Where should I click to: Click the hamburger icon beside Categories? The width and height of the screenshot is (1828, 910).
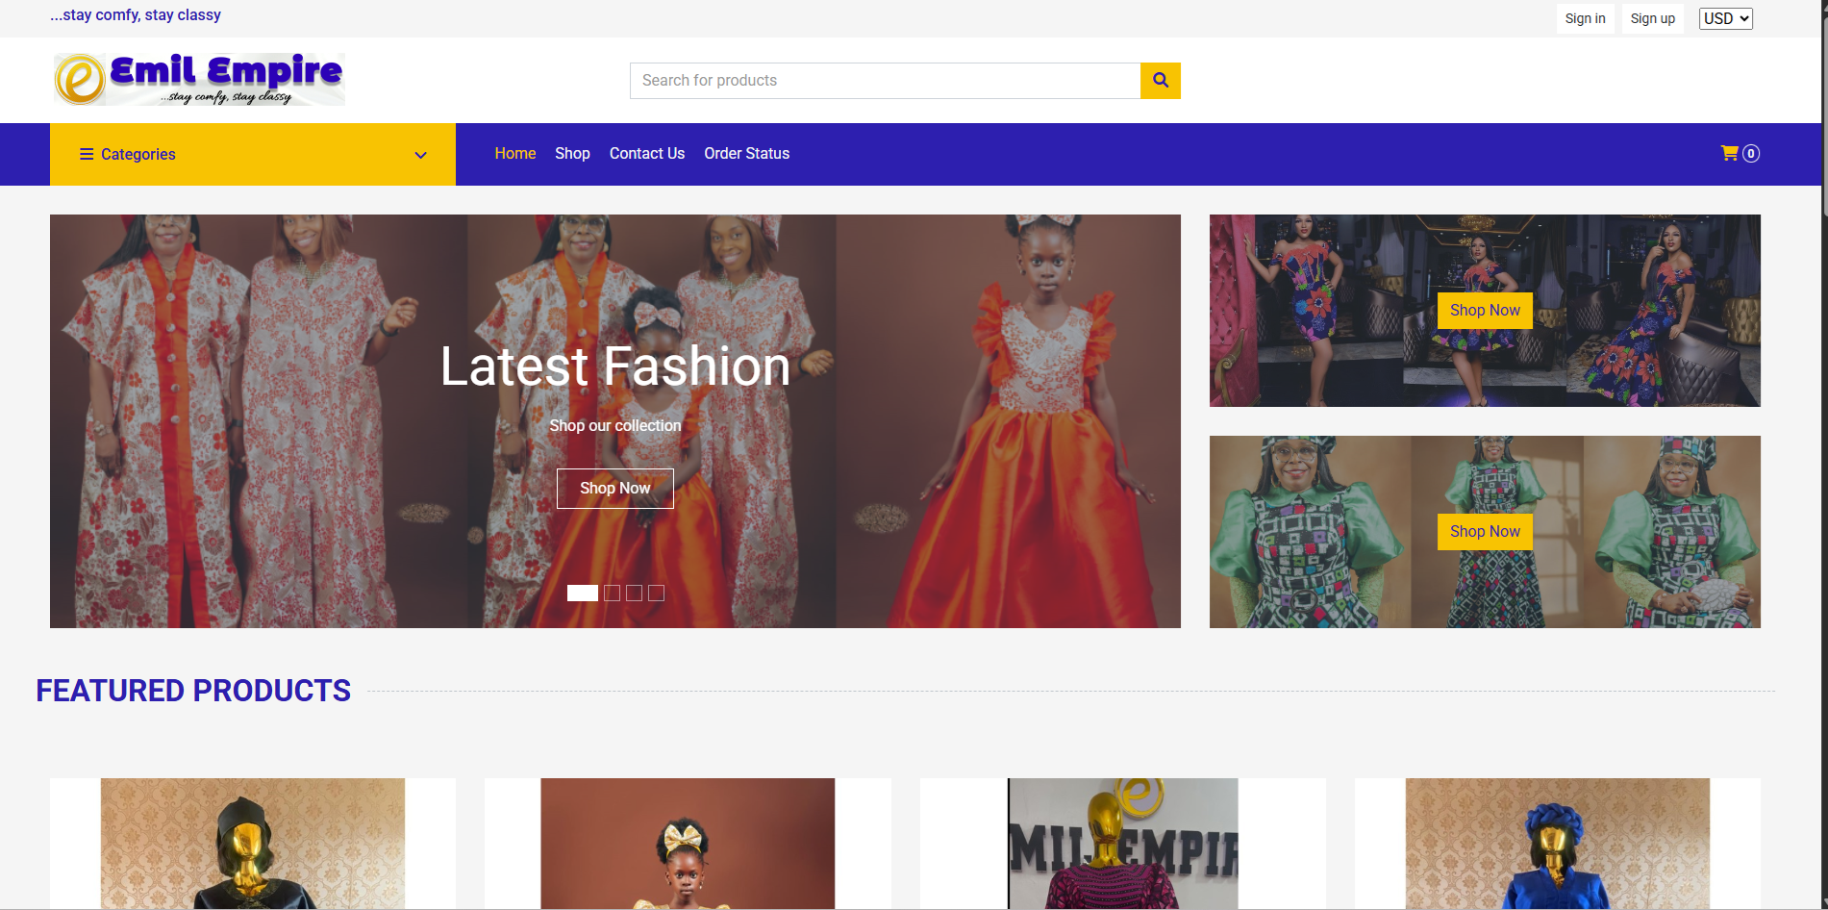coord(87,154)
